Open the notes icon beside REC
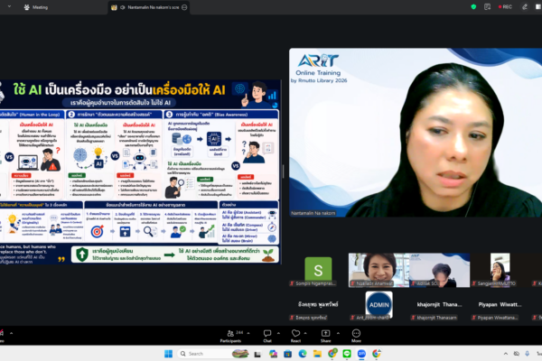 [x=488, y=6]
